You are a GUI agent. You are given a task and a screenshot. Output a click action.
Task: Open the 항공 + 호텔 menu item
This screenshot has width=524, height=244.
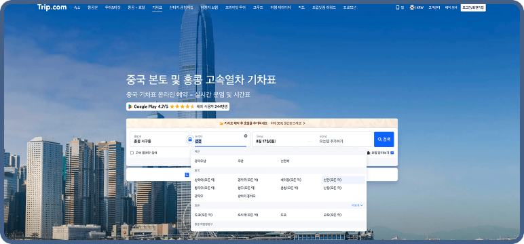(x=136, y=7)
